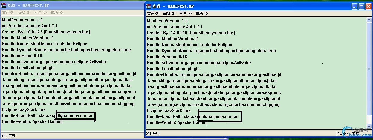Open 帮助 menu in the right window

pos(201,13)
